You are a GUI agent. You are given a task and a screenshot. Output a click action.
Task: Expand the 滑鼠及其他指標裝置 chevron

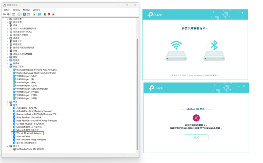7,54
